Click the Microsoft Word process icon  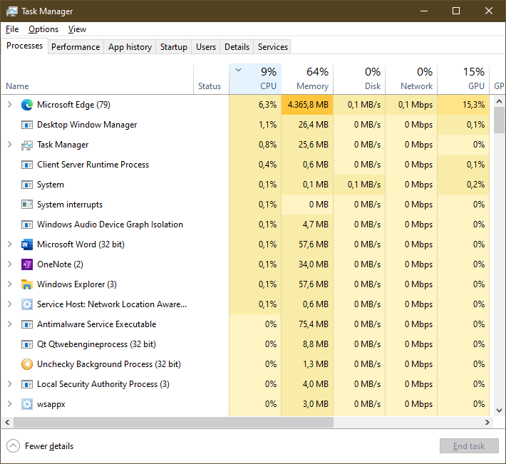click(x=27, y=244)
